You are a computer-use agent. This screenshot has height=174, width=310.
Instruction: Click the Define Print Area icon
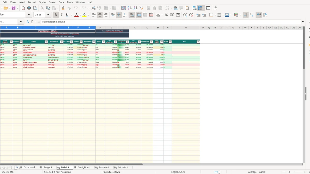[195, 8]
